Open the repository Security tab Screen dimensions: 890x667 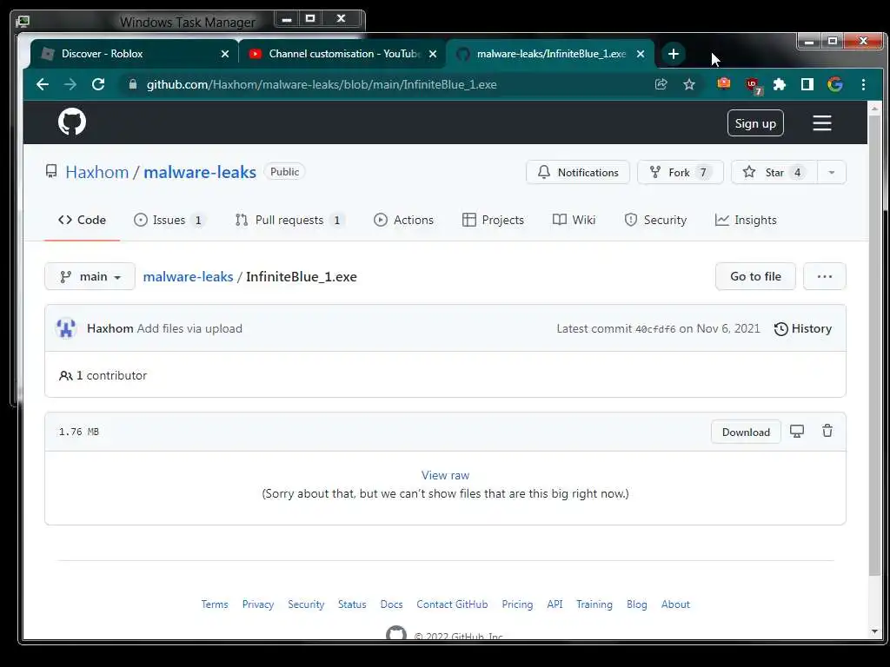[x=655, y=220]
